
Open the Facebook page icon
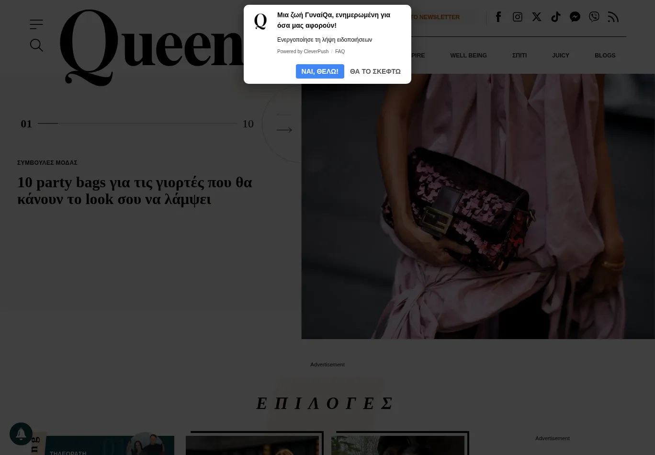[x=498, y=17]
